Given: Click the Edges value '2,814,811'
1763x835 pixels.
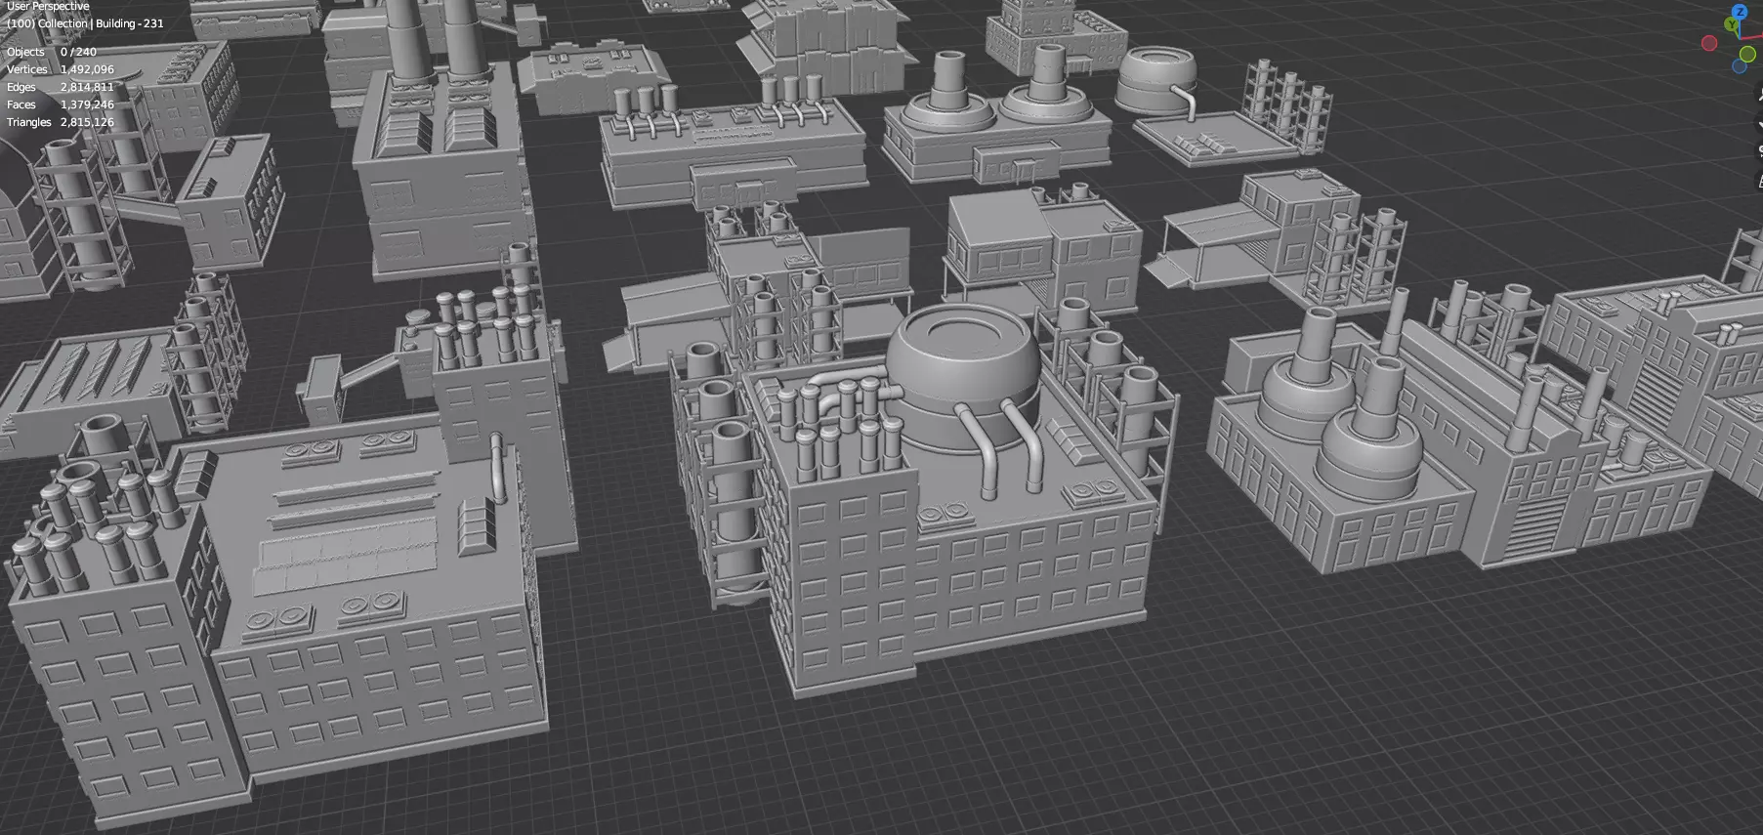Looking at the screenshot, I should (87, 87).
